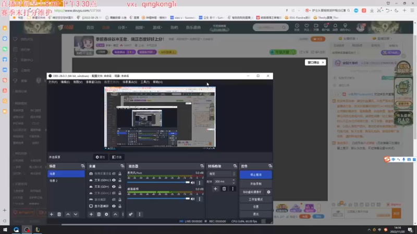
Task: Unlock the 视频采集设备 source
Action: click(x=120, y=174)
